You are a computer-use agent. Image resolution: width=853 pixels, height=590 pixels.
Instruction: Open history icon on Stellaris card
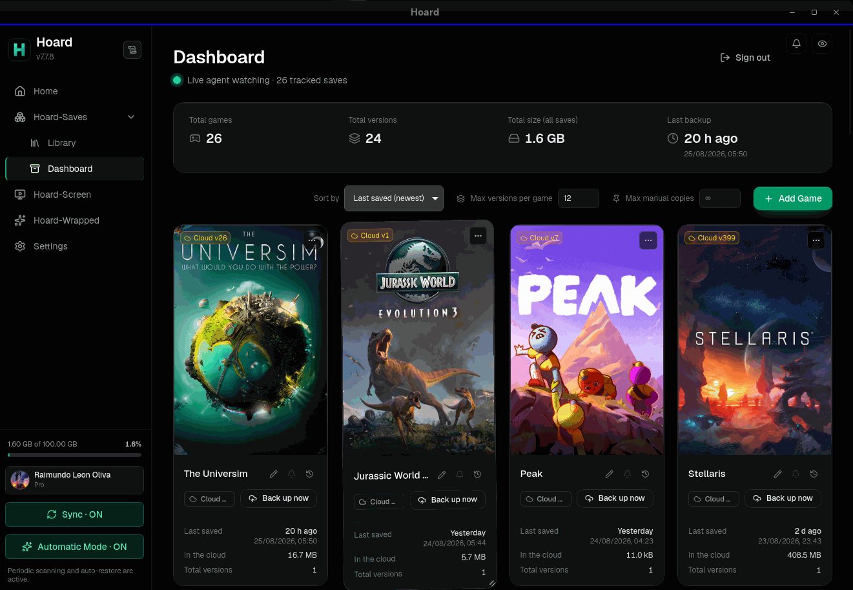pyautogui.click(x=814, y=474)
